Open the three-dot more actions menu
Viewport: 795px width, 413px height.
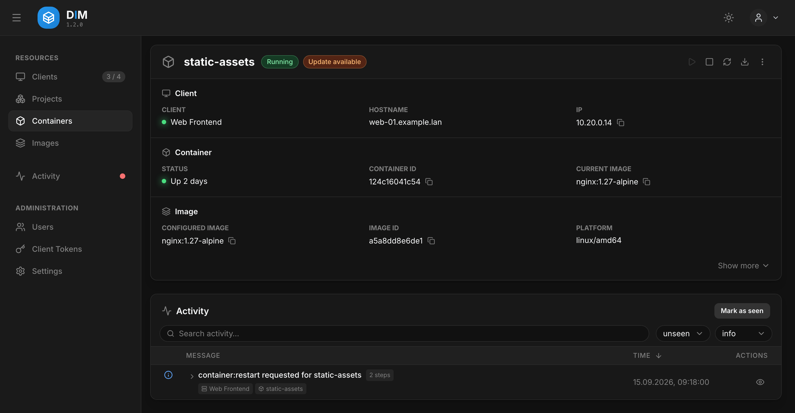point(762,62)
